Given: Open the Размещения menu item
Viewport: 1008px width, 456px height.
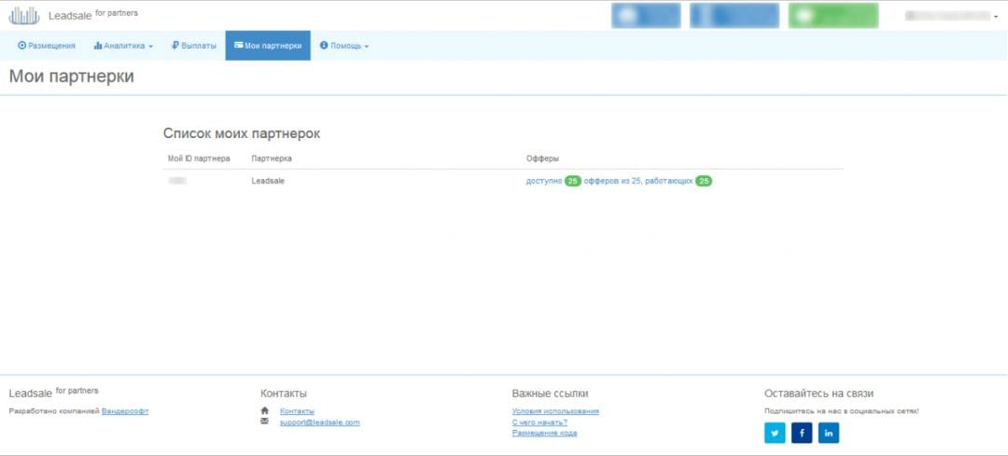Looking at the screenshot, I should click(x=47, y=46).
